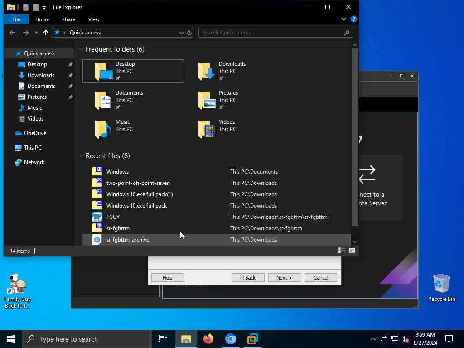Open the notification center icon
The width and height of the screenshot is (464, 348).
coord(449,339)
